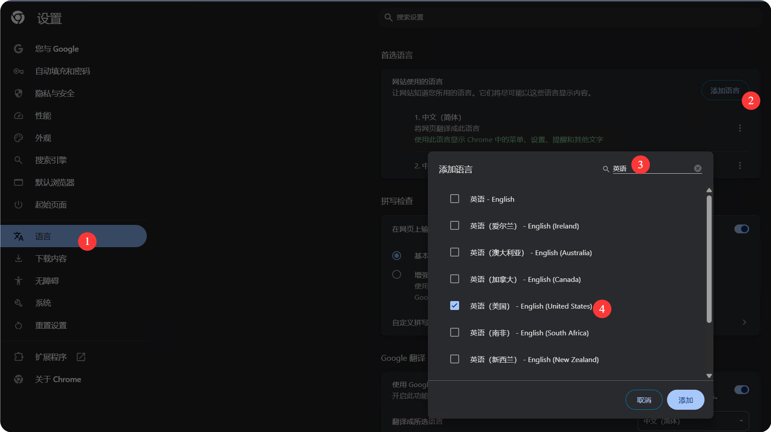Check the English (New Zealand) checkbox
The image size is (771, 432).
(x=455, y=359)
